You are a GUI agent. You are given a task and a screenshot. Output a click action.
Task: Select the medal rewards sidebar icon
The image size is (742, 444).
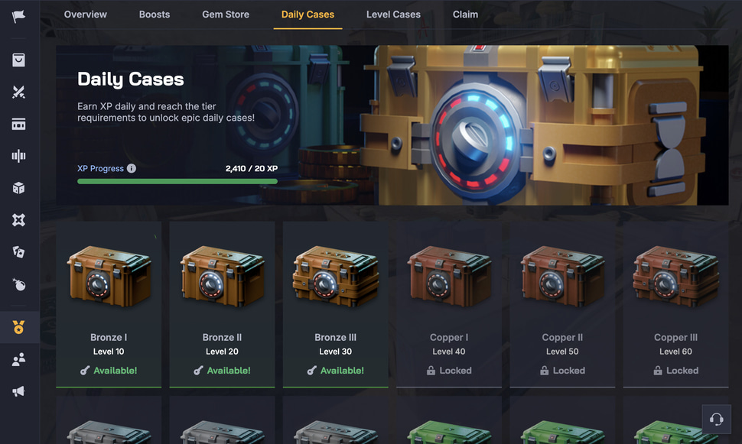pyautogui.click(x=18, y=327)
